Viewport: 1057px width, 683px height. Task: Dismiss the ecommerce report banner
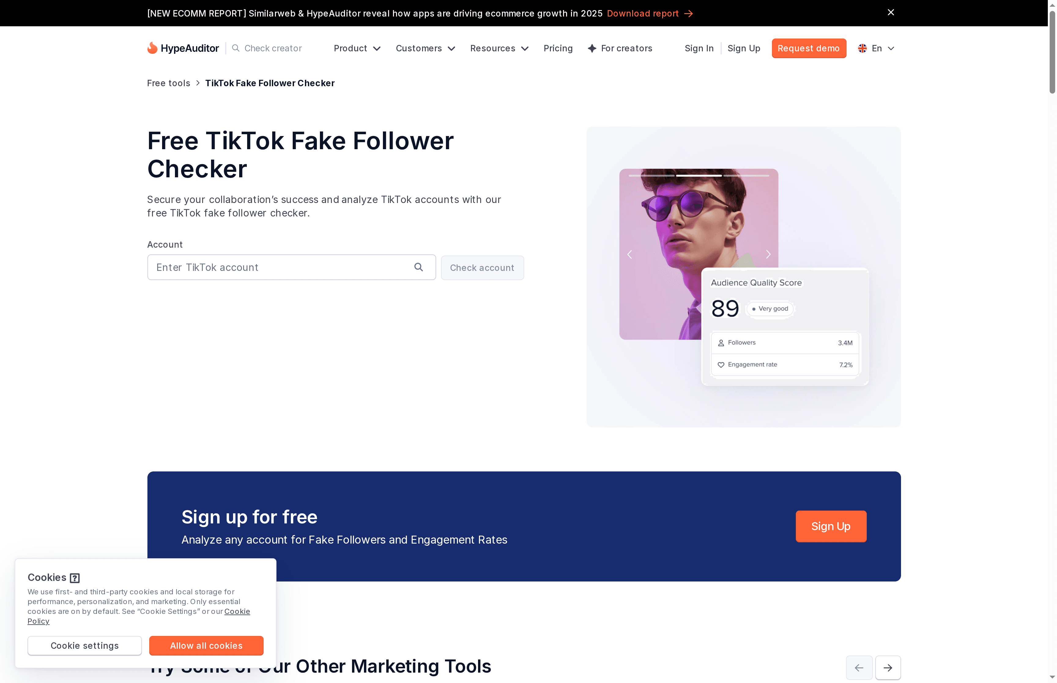[x=891, y=13]
